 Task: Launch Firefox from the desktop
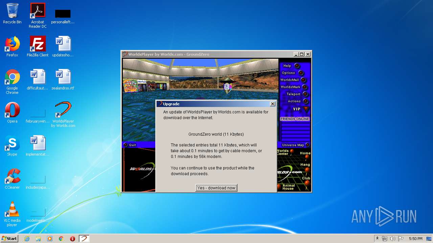pos(12,47)
